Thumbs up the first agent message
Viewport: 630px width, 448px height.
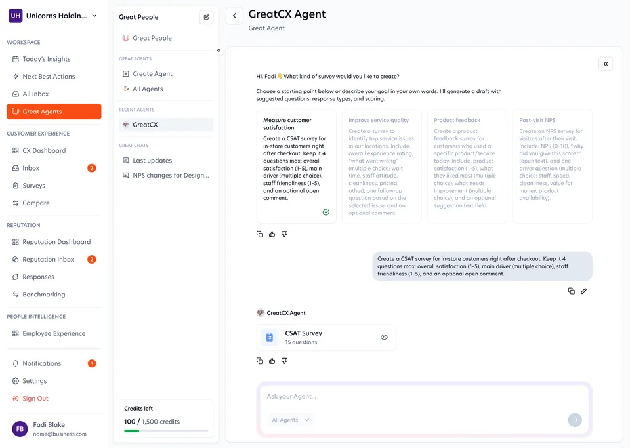coord(272,234)
